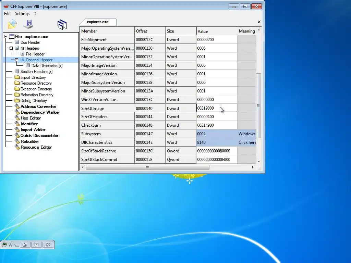The height and width of the screenshot is (263, 351).
Task: Select the File Header tree entry
Action: 35,54
